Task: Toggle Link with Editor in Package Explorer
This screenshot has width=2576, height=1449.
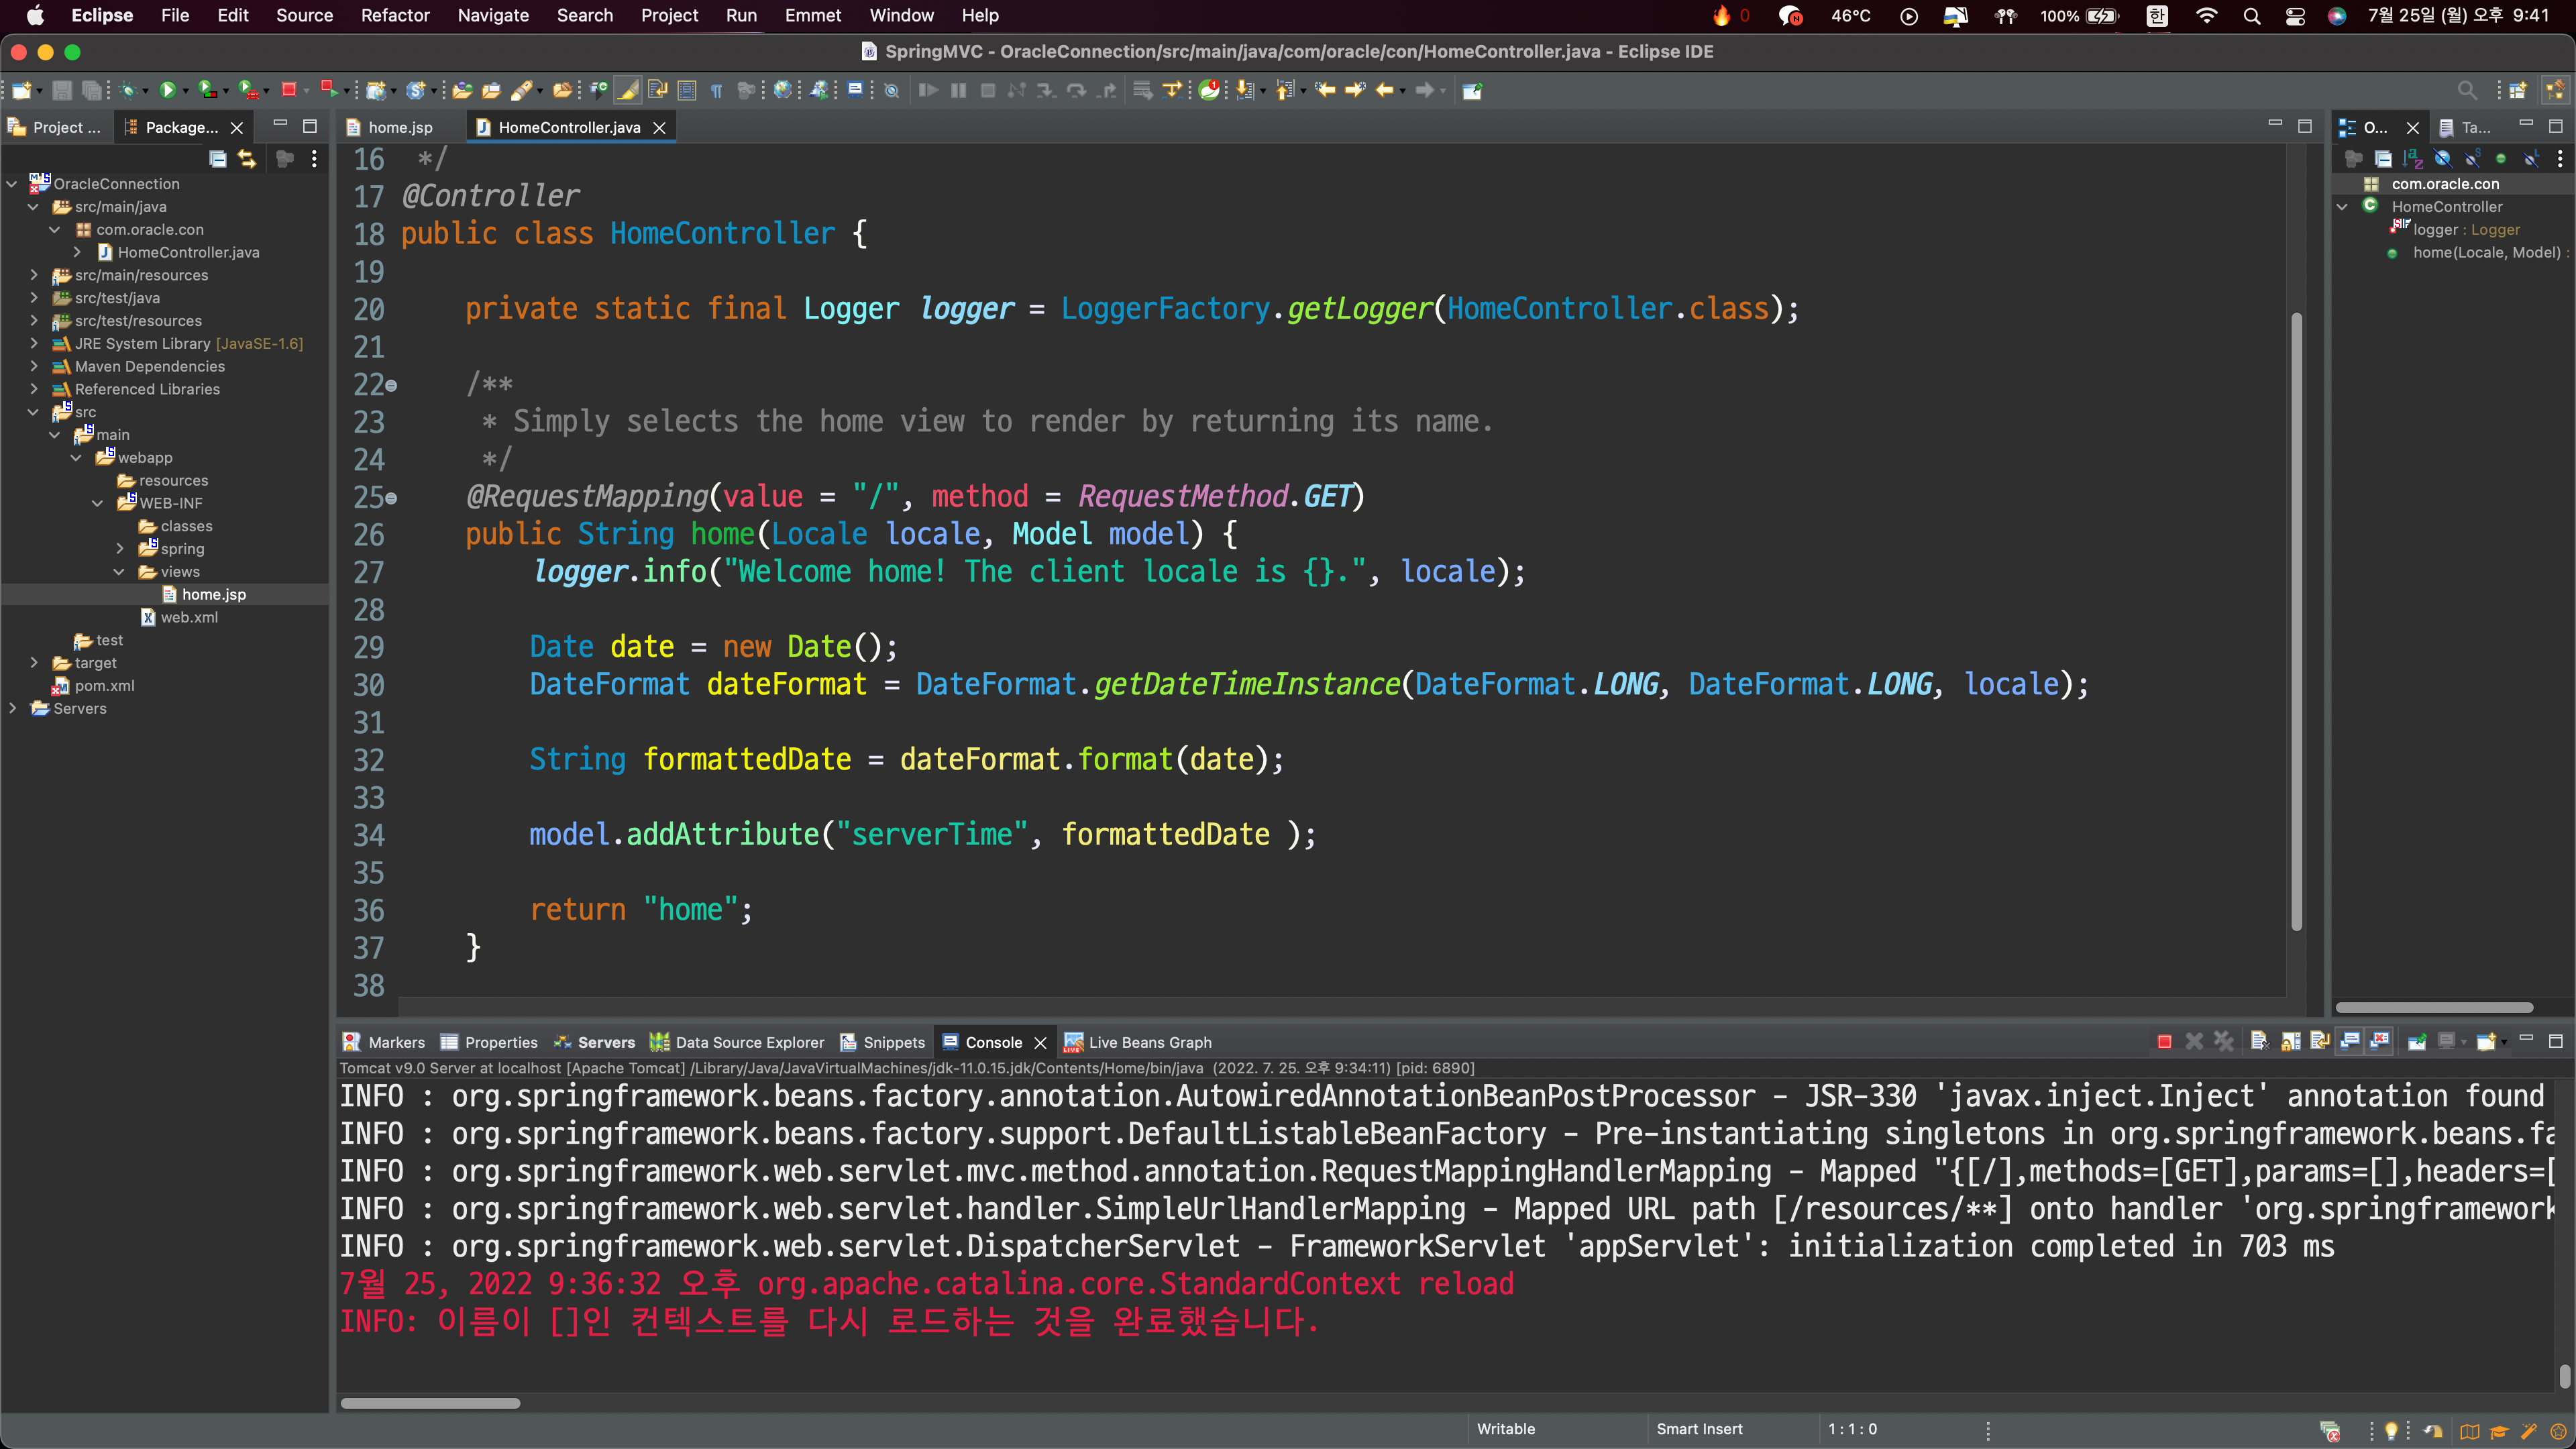Action: pyautogui.click(x=246, y=159)
